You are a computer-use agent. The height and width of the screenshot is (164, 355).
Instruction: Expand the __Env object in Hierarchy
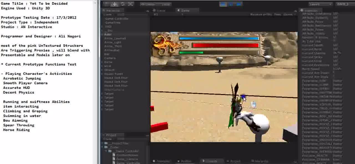[102, 30]
